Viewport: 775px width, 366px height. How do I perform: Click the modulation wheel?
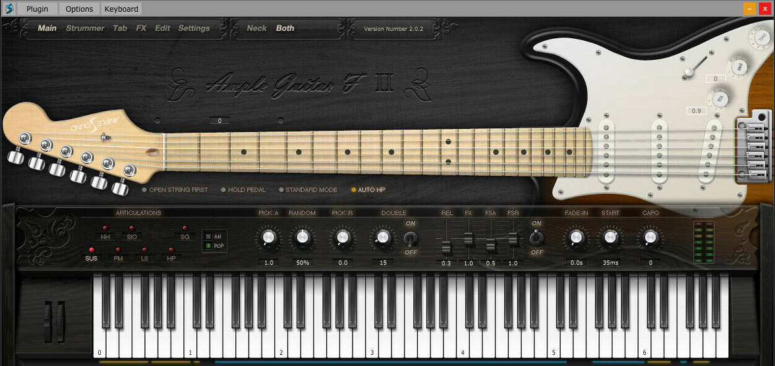[61, 323]
